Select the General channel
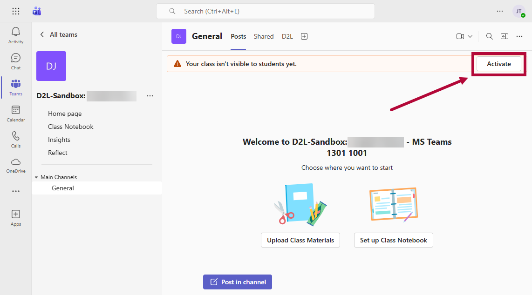The width and height of the screenshot is (532, 295). click(97, 188)
